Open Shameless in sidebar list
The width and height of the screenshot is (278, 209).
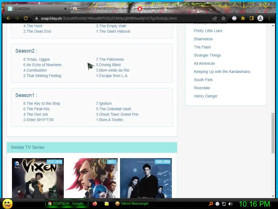(203, 39)
